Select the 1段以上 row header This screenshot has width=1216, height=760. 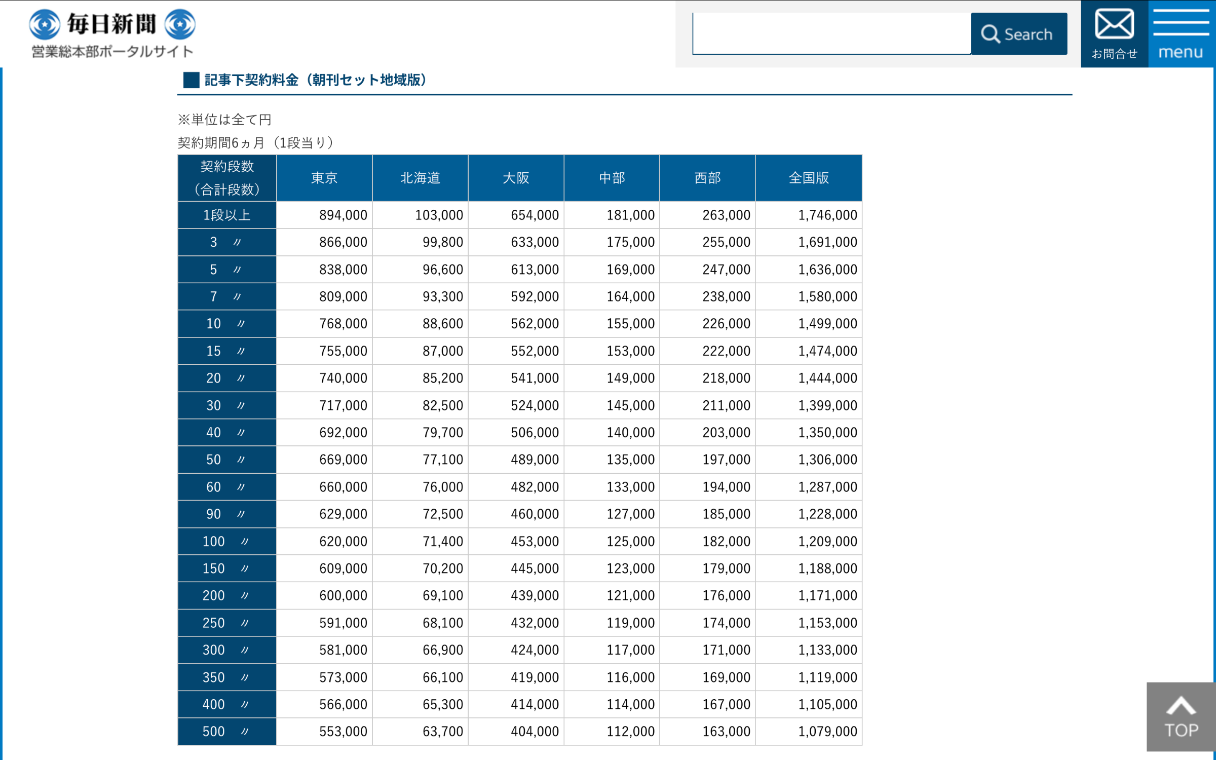(226, 215)
